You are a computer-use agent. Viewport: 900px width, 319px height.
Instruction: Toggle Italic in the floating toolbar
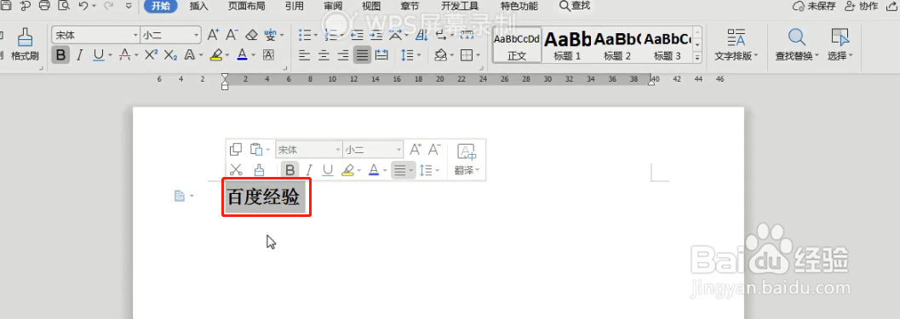click(x=309, y=170)
